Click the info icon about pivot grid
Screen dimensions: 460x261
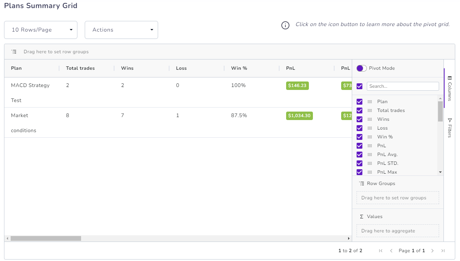(285, 25)
